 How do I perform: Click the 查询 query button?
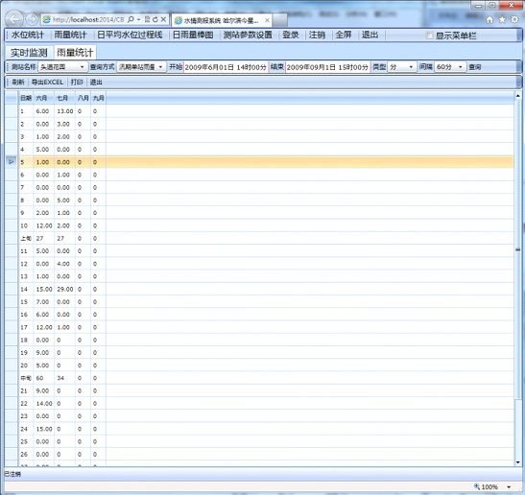(475, 67)
